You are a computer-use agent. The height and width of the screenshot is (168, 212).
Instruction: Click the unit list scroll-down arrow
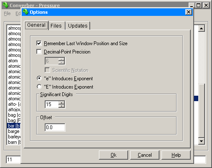(x=201, y=141)
